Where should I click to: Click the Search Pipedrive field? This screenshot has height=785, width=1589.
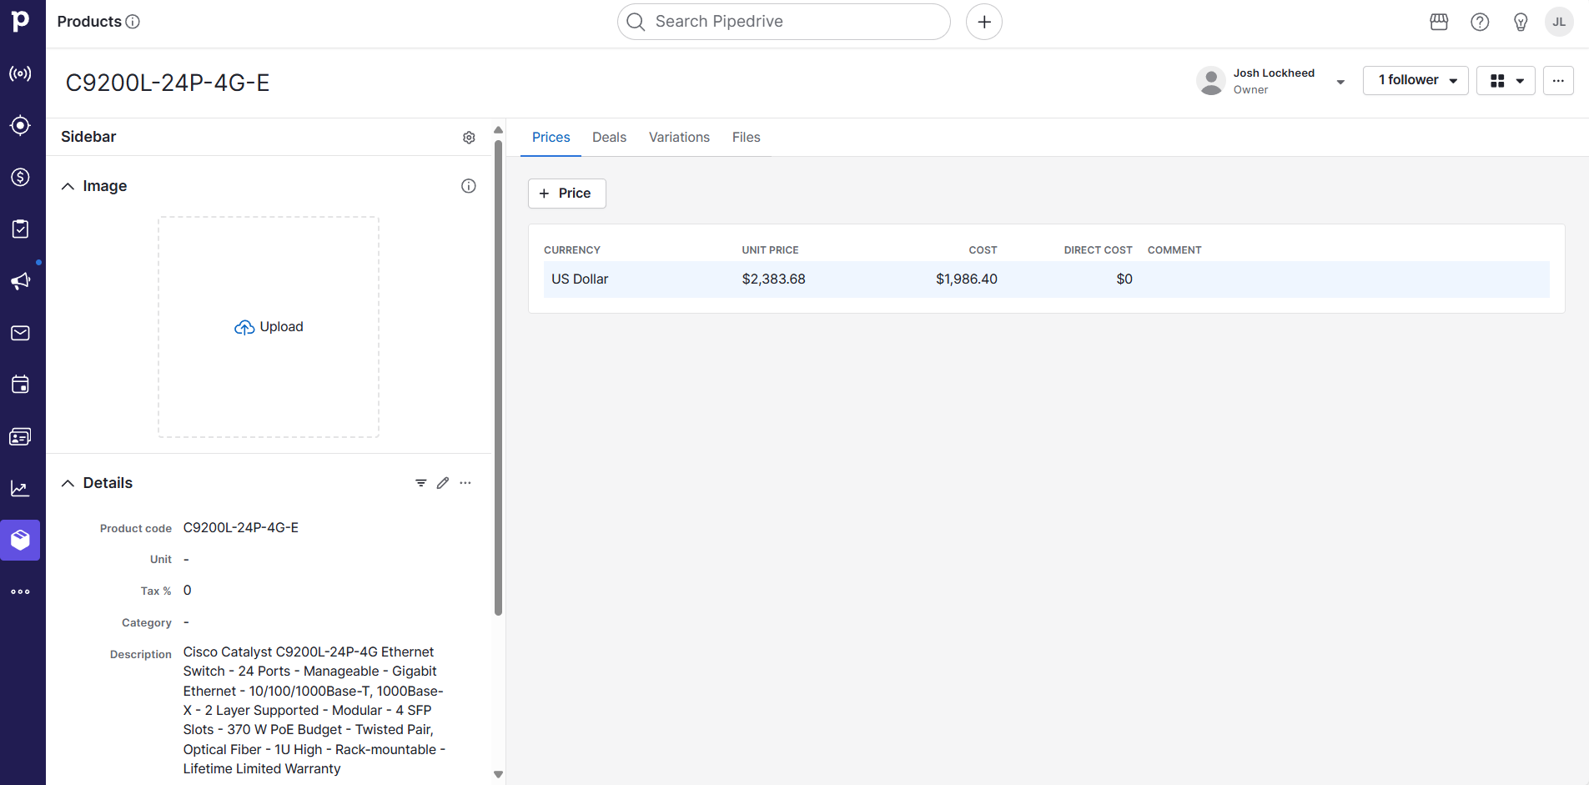pyautogui.click(x=782, y=22)
